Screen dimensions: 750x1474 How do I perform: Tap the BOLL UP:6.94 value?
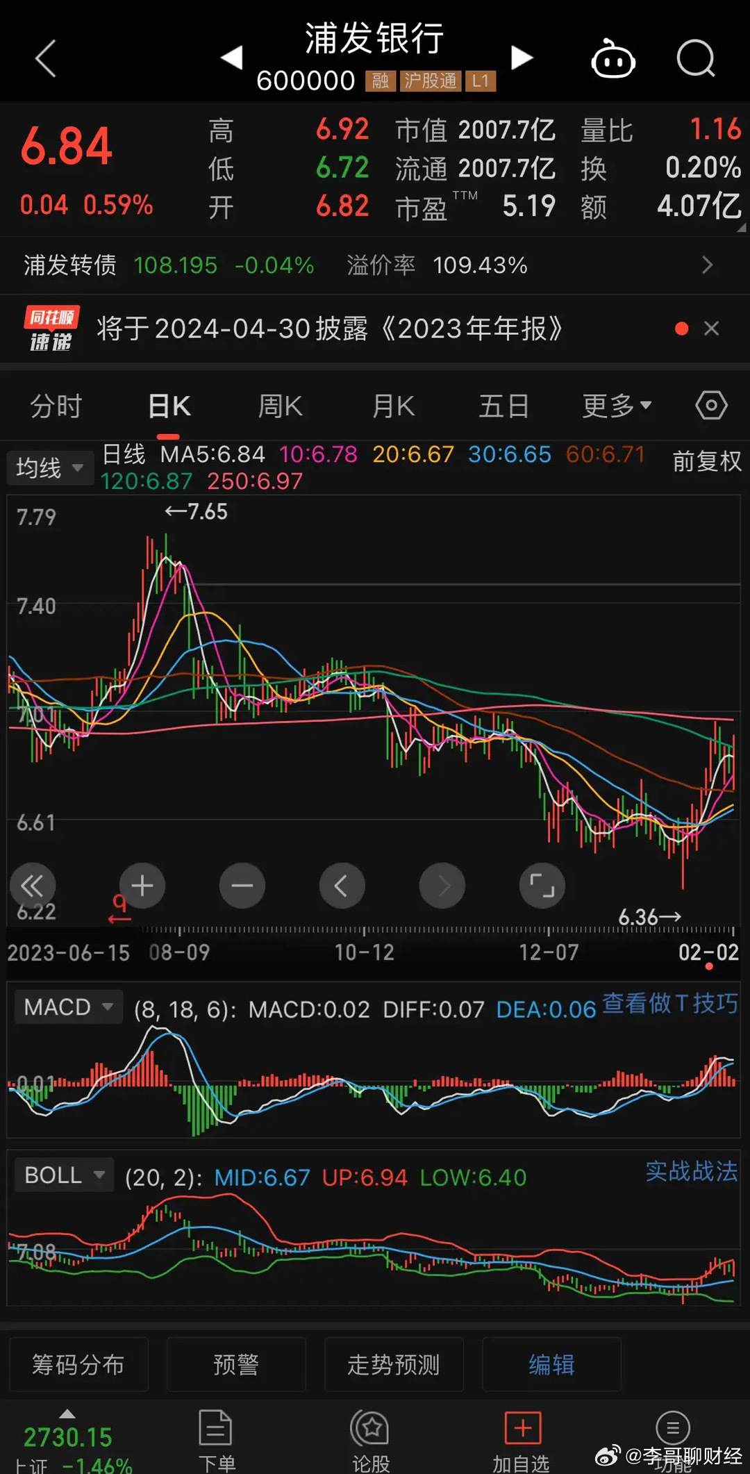coord(365,1177)
